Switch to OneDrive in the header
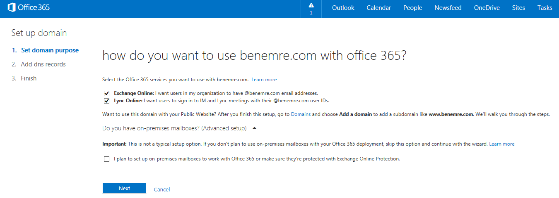 pos(487,8)
